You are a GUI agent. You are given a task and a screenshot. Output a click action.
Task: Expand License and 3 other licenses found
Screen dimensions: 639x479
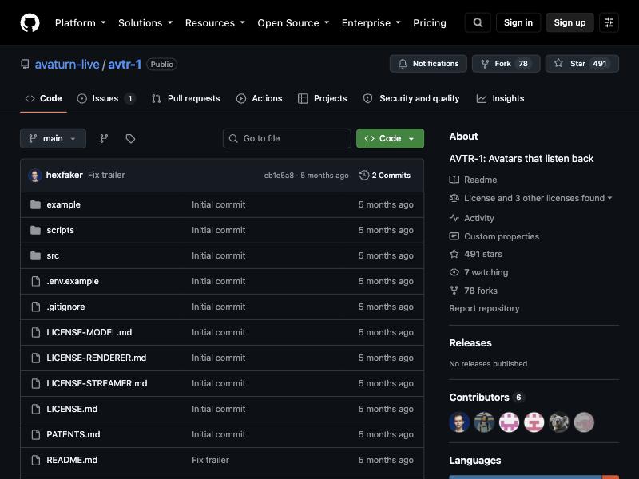tap(538, 198)
